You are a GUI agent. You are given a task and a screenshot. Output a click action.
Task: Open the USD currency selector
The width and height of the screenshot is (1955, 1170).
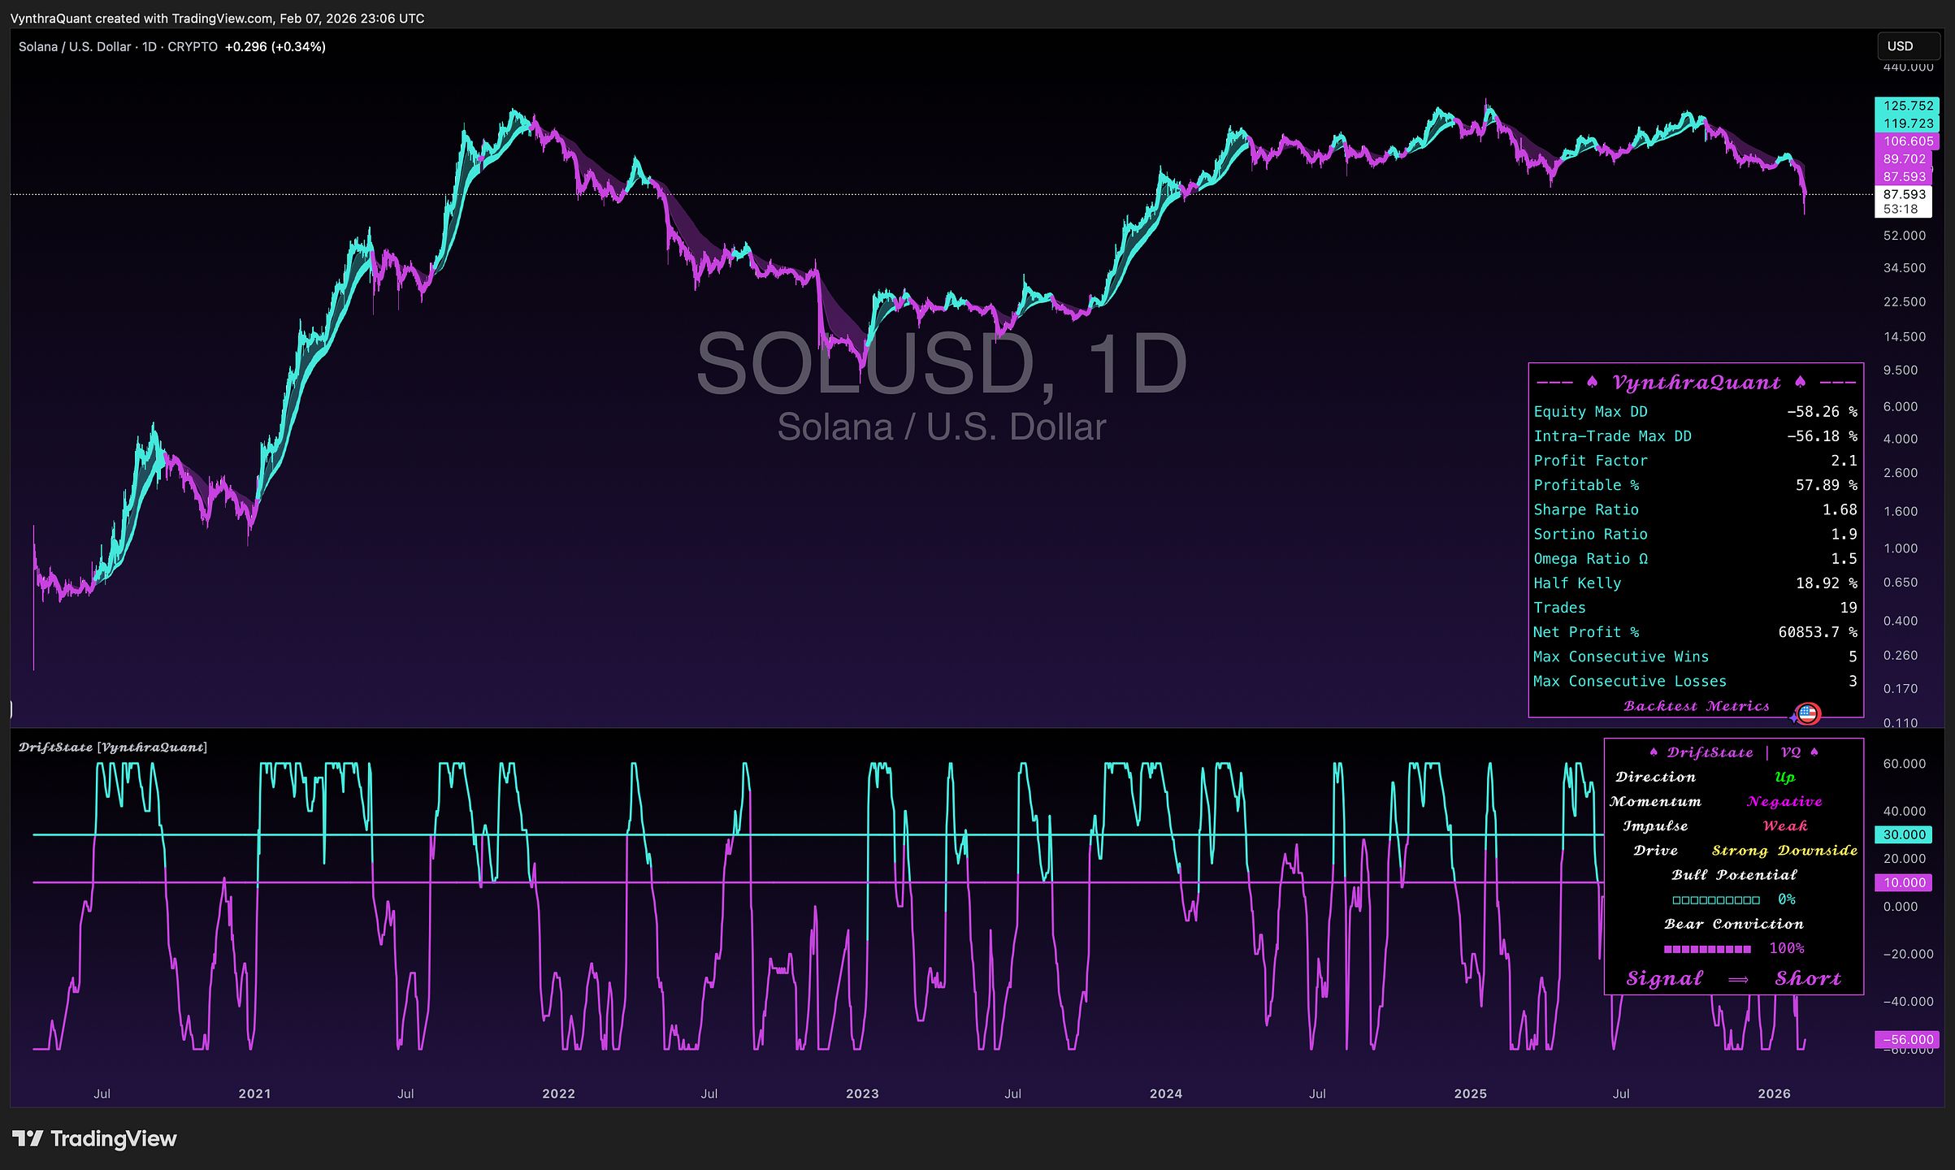(1909, 46)
